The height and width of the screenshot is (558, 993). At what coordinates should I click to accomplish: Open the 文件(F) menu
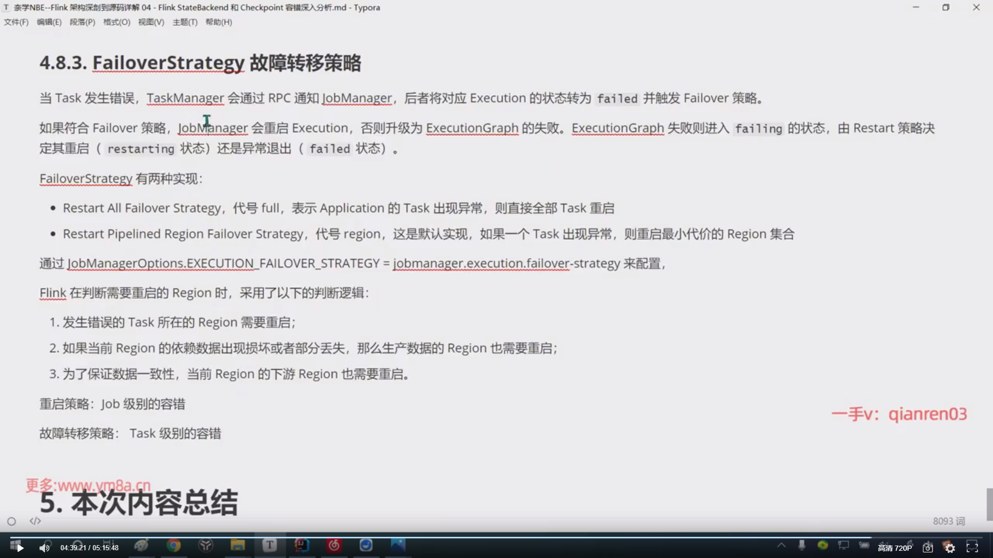pos(16,22)
